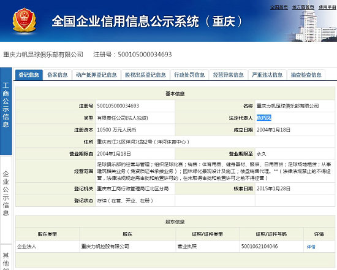Viewport: 337px width, 270px height.
Task: Click the registration status 存续（在营、开业、在册）
Action: pyautogui.click(x=125, y=201)
